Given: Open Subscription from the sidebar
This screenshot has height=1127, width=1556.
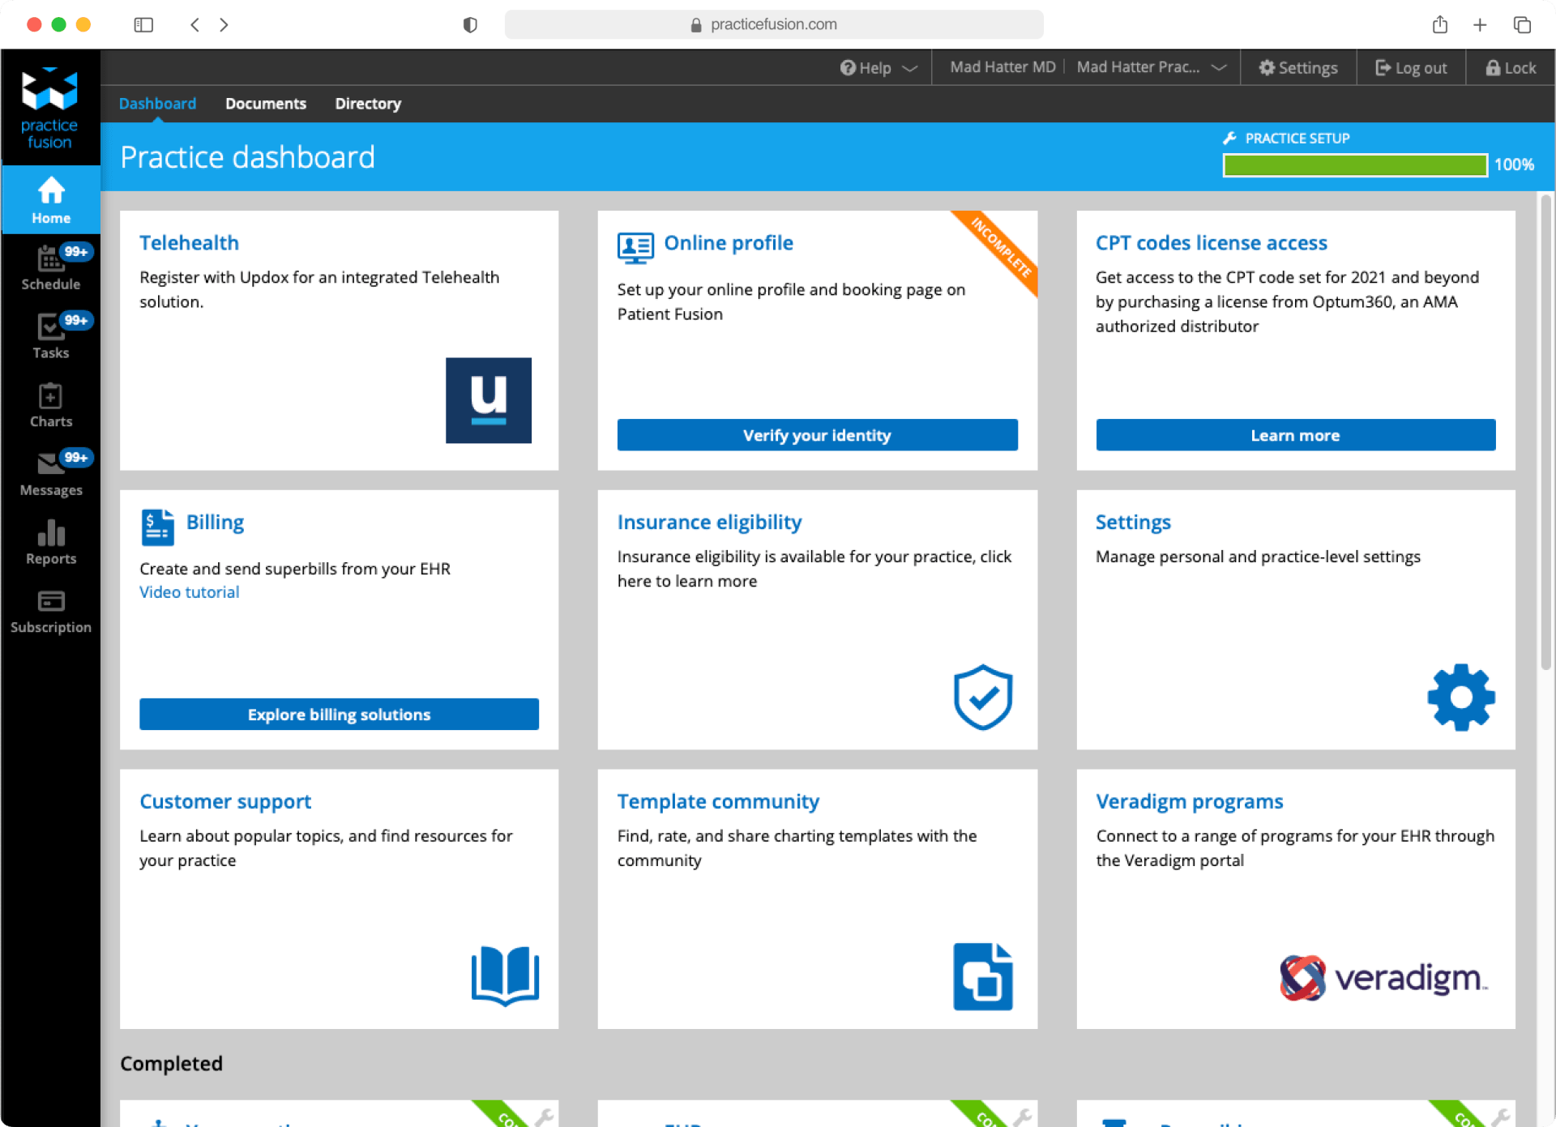Looking at the screenshot, I should [51, 612].
